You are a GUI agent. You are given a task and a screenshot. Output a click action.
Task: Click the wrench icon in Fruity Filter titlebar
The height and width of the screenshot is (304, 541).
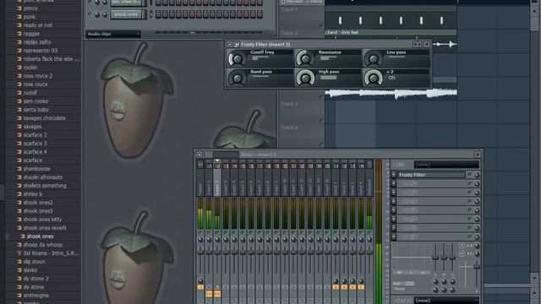coord(237,45)
